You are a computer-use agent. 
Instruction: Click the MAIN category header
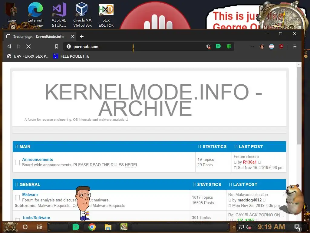click(x=25, y=147)
